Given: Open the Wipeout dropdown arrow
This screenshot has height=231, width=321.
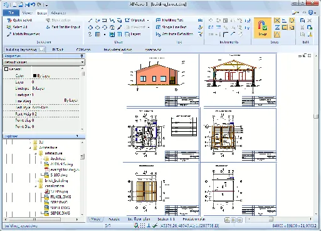Looking at the screenshot, I should coord(148,20).
